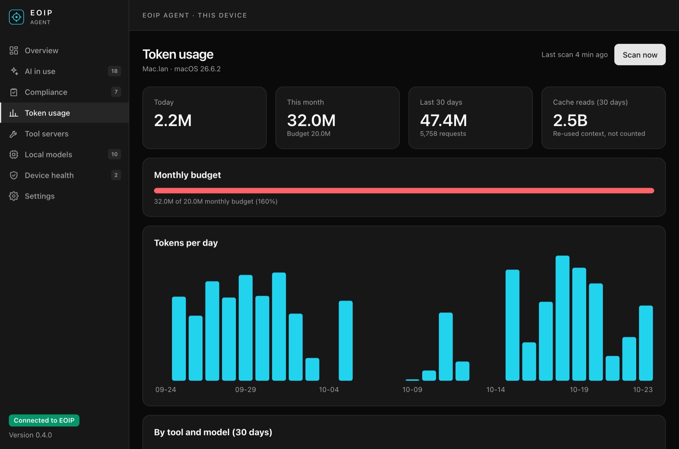Open Device health page

65,175
